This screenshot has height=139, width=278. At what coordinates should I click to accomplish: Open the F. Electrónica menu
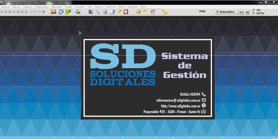click(41, 7)
